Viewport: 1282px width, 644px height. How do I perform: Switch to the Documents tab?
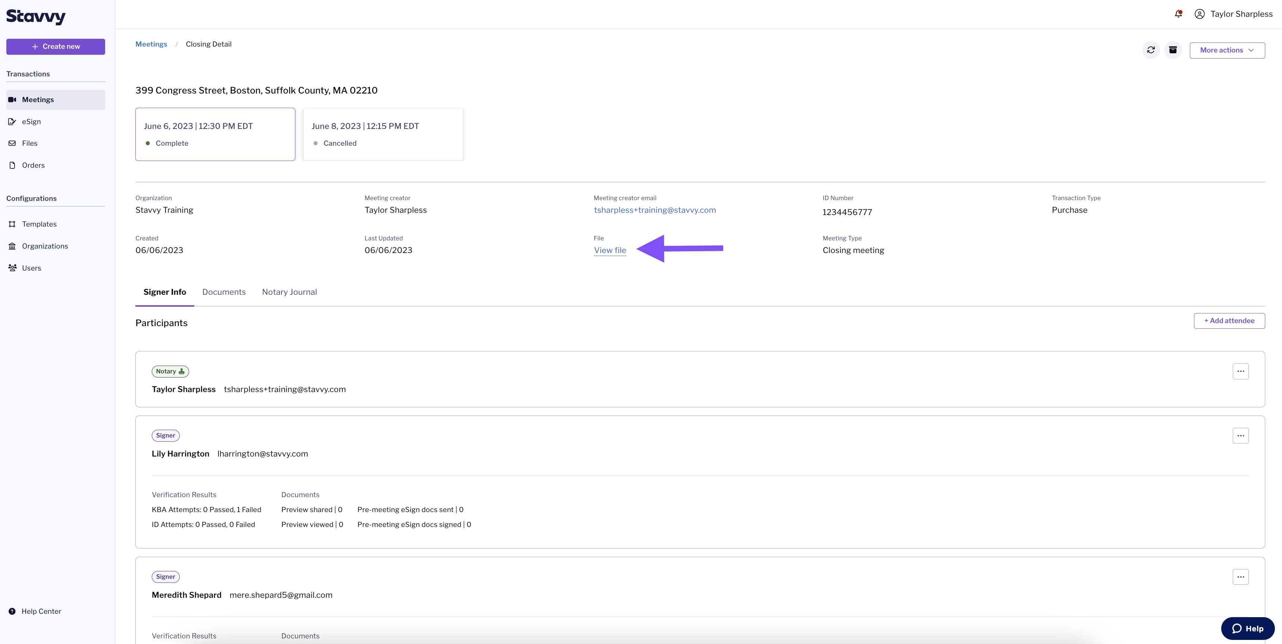click(224, 292)
